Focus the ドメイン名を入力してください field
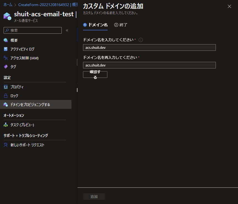The width and height of the screenshot is (238, 204). 149,47
